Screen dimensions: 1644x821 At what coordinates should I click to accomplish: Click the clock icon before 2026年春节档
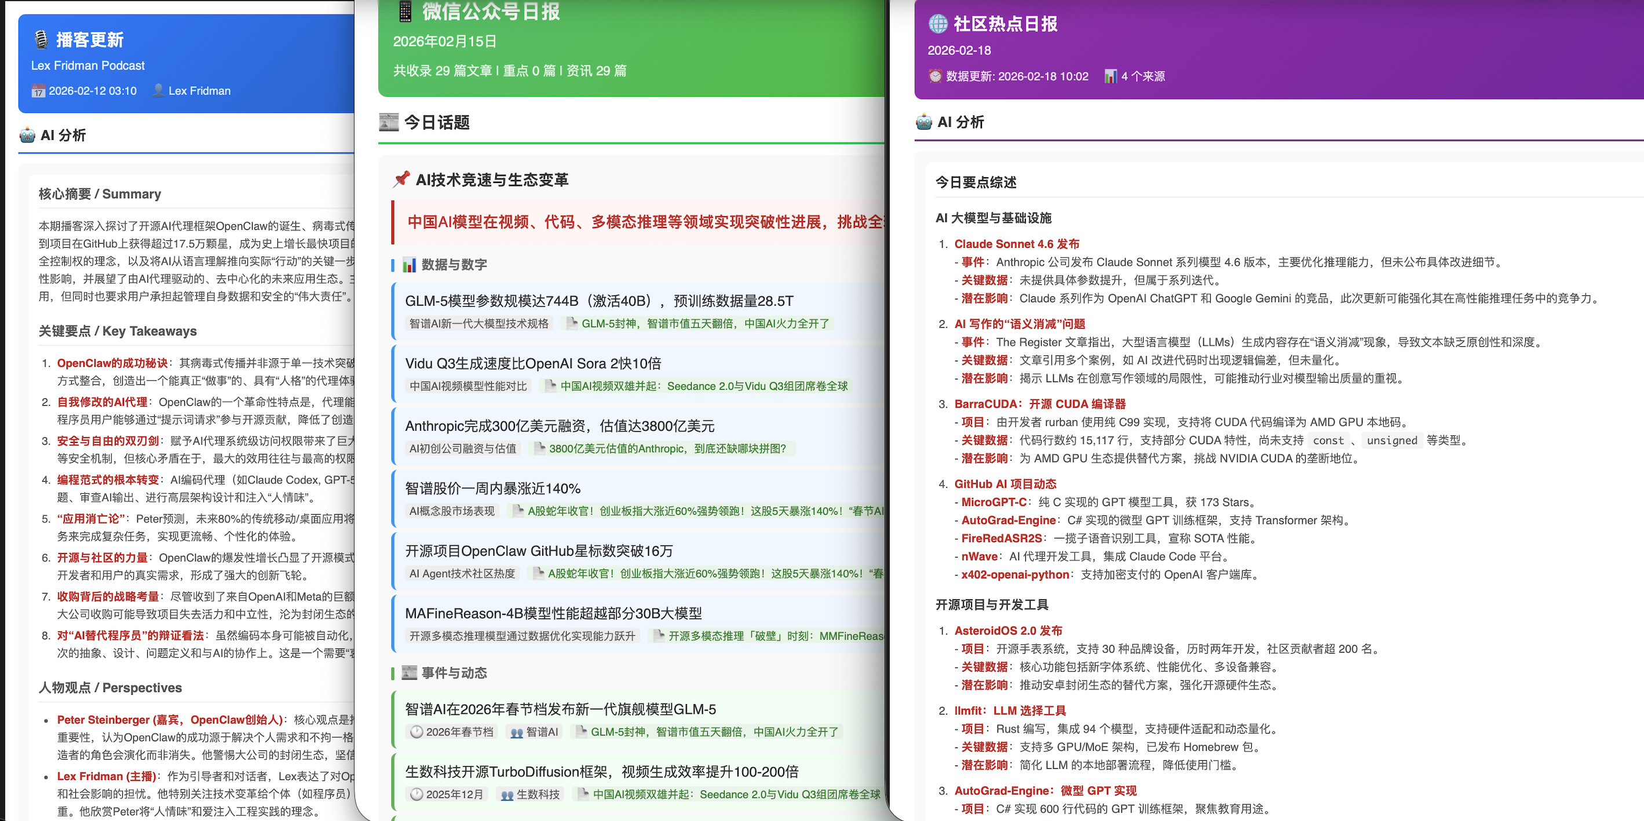coord(417,732)
